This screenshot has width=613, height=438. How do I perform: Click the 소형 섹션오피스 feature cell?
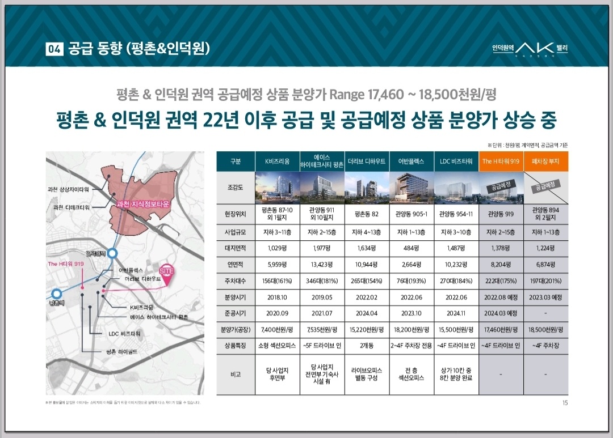click(277, 346)
